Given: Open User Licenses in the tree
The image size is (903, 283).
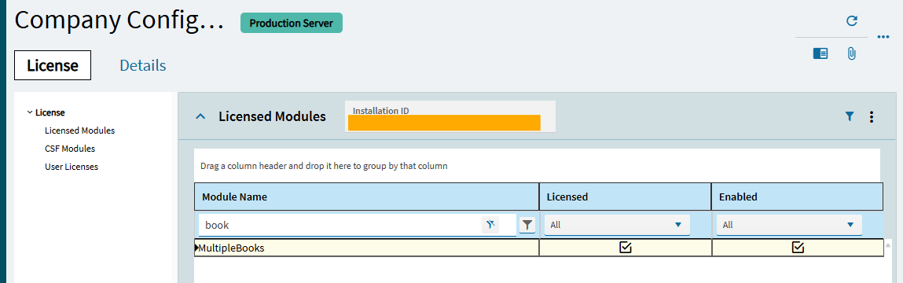Looking at the screenshot, I should pyautogui.click(x=72, y=167).
